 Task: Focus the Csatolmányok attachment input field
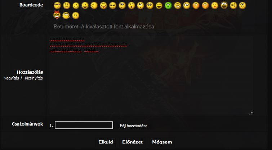(x=84, y=125)
